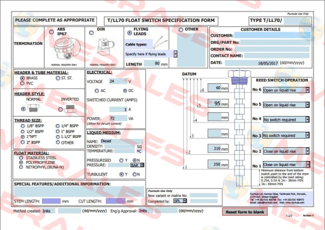Select STAINLESS STEEL float material
This screenshot has width=325, height=230.
click(21, 158)
